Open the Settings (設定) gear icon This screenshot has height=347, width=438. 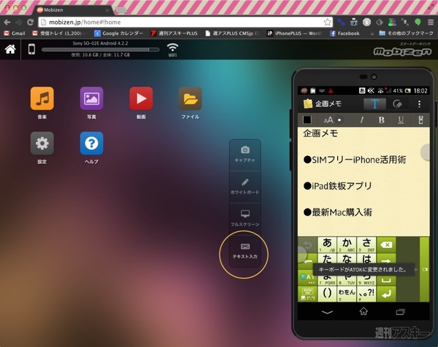click(x=42, y=143)
